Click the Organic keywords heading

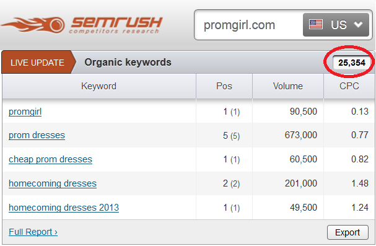pos(128,63)
